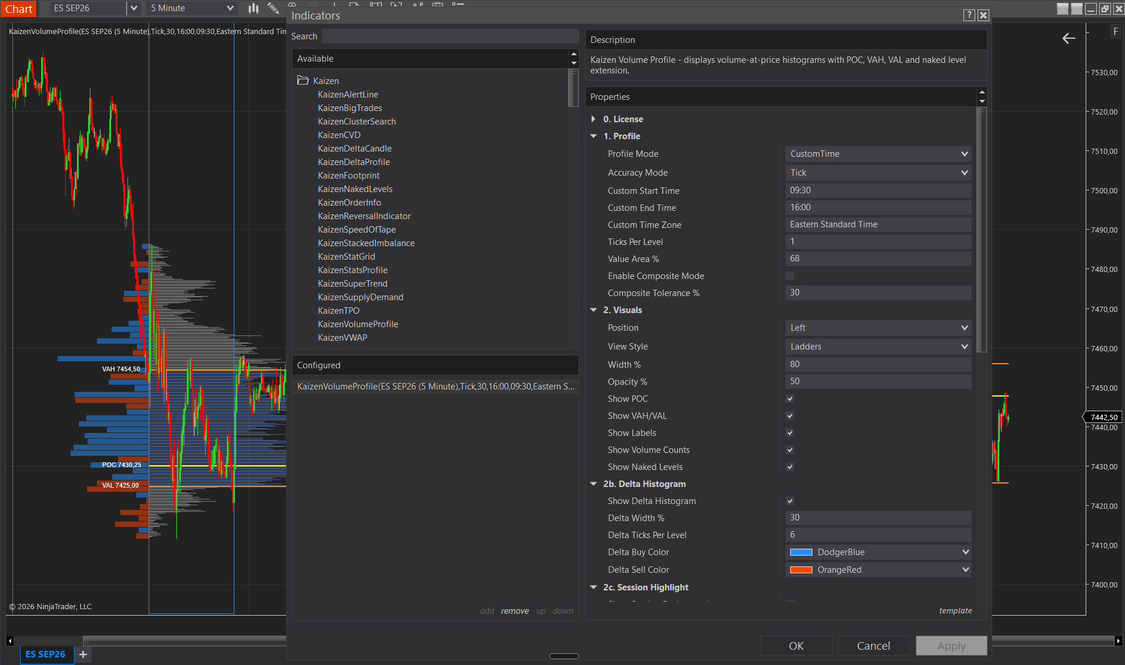Click the indicator Search field

pos(450,36)
